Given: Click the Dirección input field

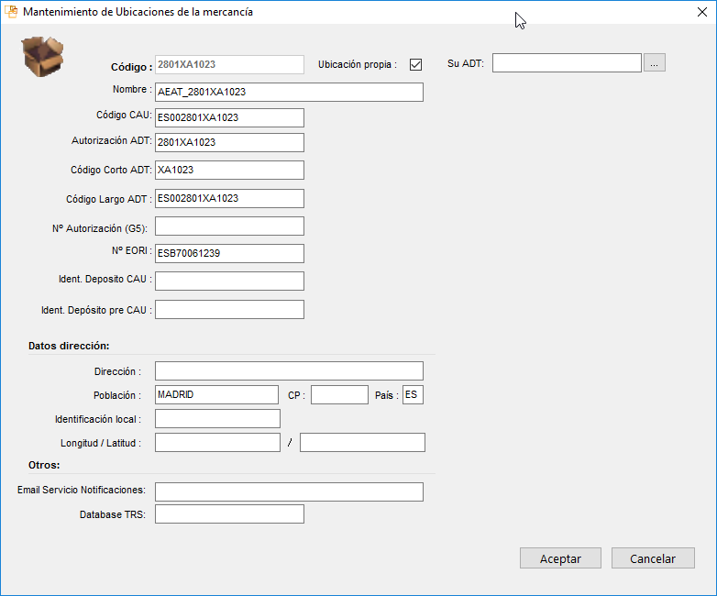Looking at the screenshot, I should coord(289,370).
